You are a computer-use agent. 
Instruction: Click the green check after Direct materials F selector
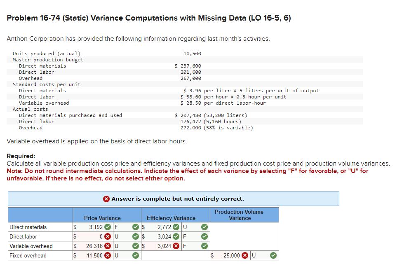pos(136,227)
